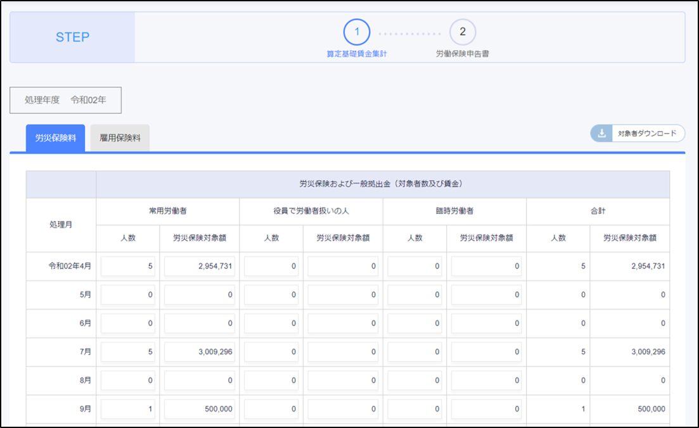Click step 1 circle 算定基礎賃金集計
Screen dimensions: 699x428
click(356, 32)
